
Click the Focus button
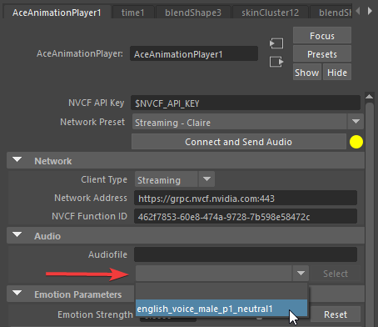322,36
